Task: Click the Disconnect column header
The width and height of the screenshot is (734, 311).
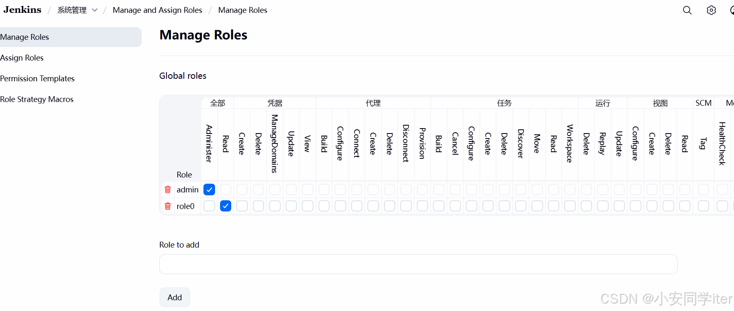Action: click(406, 143)
